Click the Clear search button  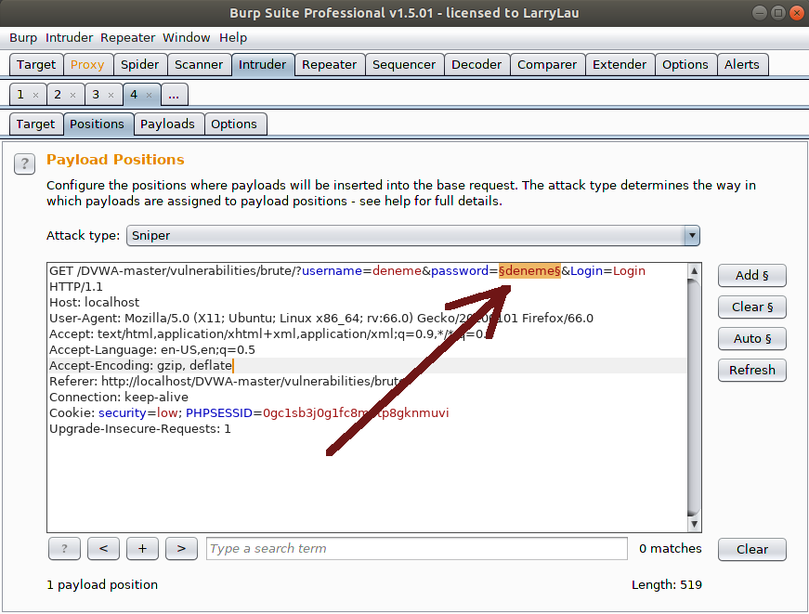click(x=751, y=549)
